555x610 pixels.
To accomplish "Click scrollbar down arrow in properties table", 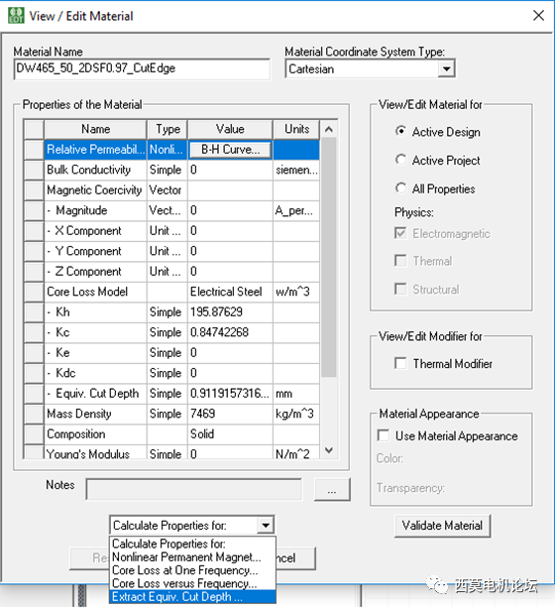I will point(329,450).
